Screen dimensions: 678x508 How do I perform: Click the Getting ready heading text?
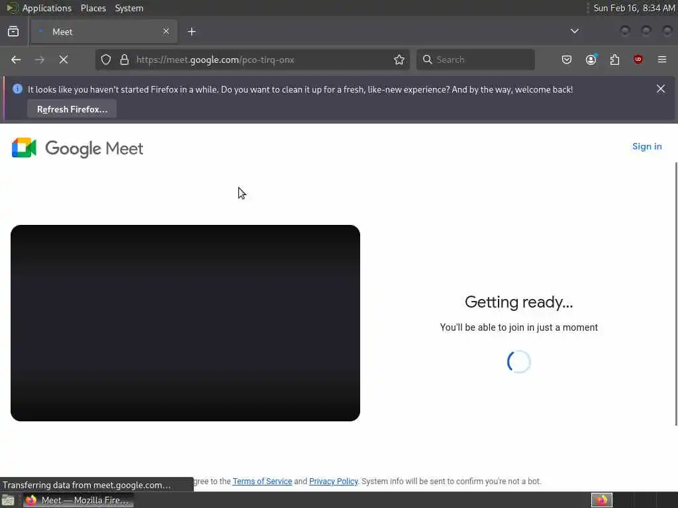[x=519, y=302]
